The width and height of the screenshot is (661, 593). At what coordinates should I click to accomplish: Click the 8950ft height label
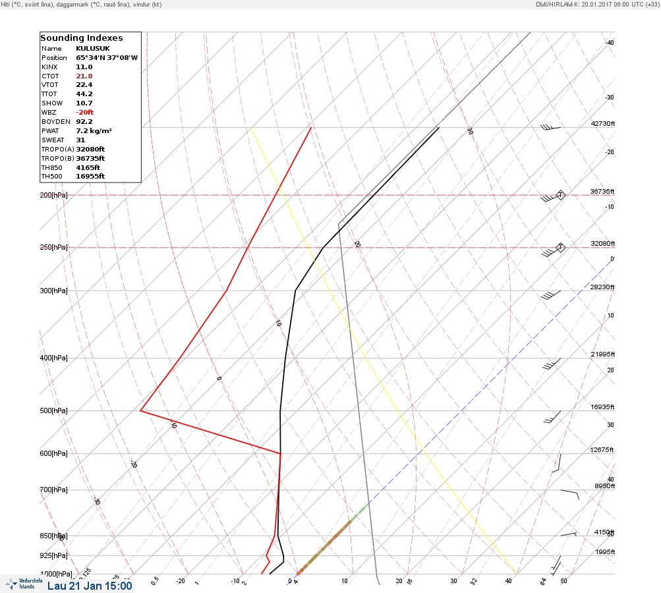click(604, 486)
